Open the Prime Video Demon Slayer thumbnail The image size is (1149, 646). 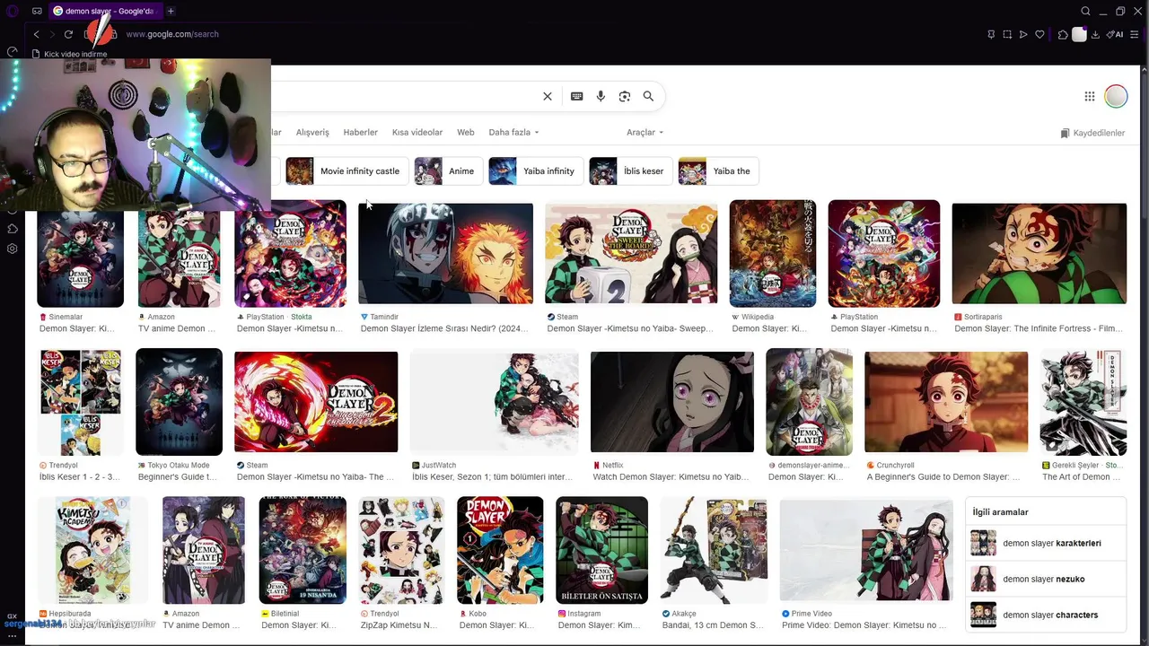pos(865,550)
